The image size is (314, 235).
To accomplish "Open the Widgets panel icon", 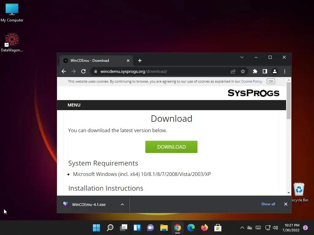I will (x=137, y=228).
